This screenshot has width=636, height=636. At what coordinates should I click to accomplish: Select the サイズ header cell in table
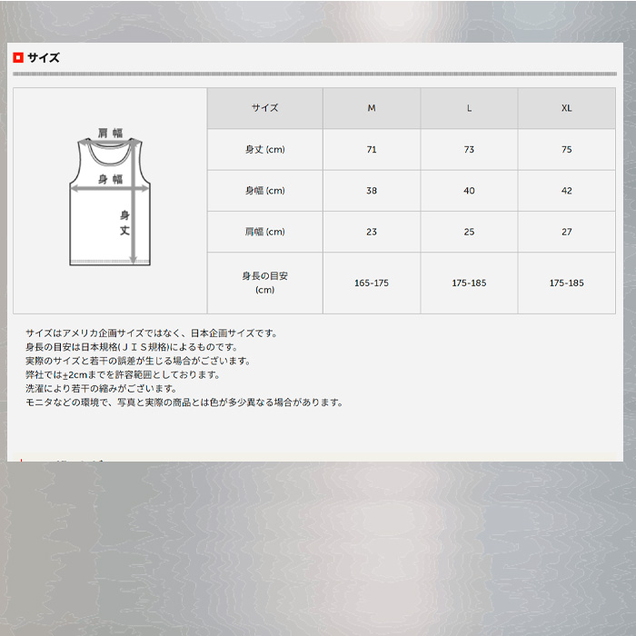point(265,108)
